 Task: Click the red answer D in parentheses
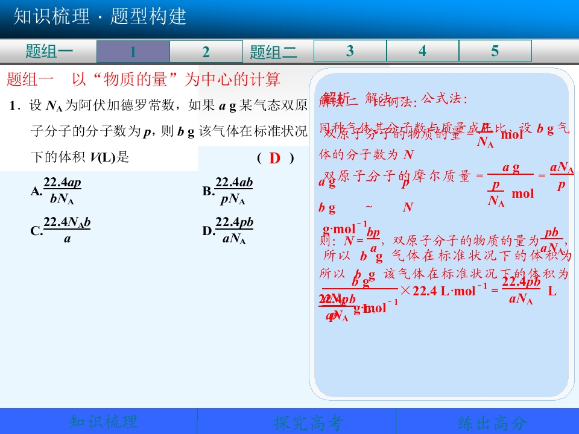click(x=275, y=159)
